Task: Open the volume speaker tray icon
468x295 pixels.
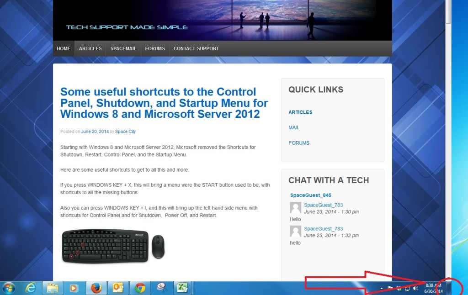Action: point(415,289)
